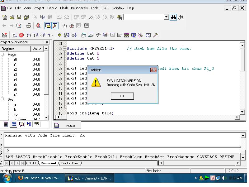Close the µVision evaluation dialog
The width and height of the screenshot is (249, 187).
pyautogui.click(x=153, y=70)
